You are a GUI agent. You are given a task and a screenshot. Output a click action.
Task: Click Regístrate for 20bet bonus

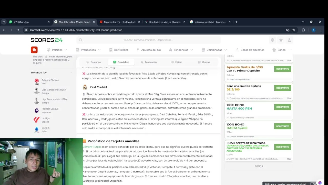click(282, 126)
